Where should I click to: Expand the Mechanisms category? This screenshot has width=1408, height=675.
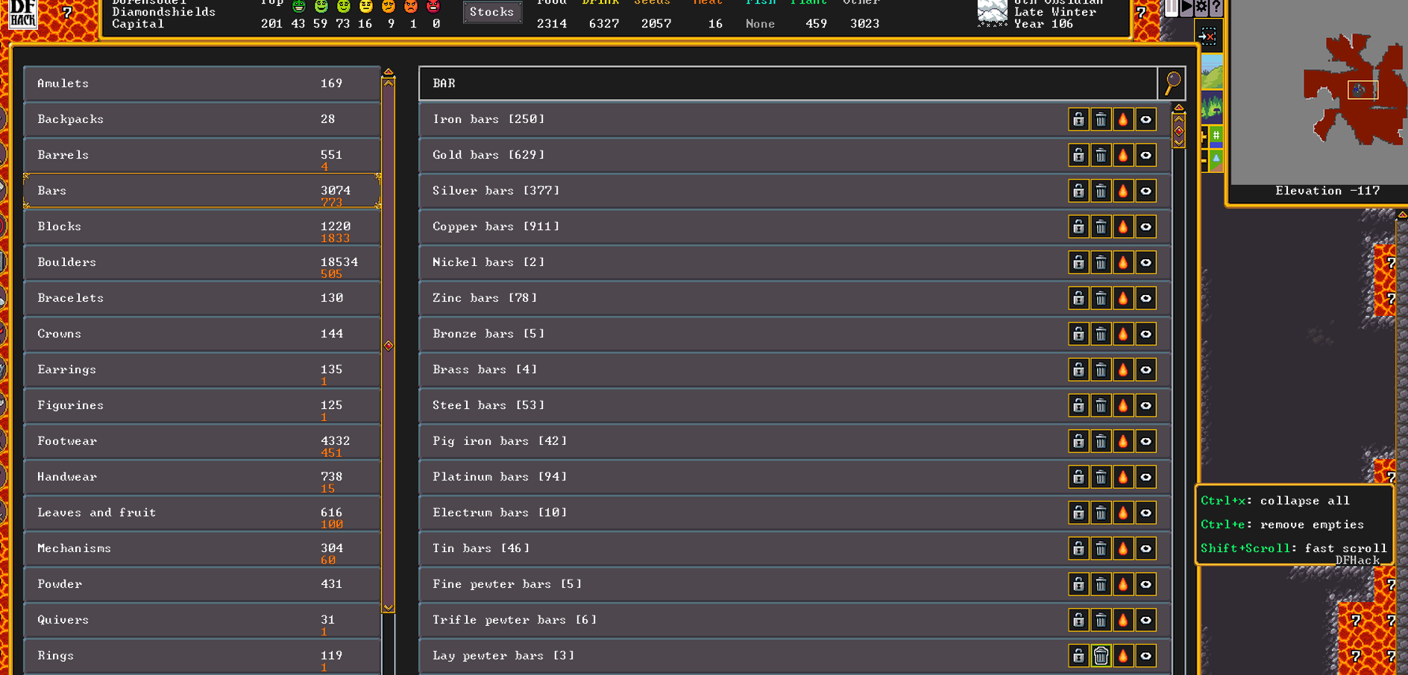(202, 548)
